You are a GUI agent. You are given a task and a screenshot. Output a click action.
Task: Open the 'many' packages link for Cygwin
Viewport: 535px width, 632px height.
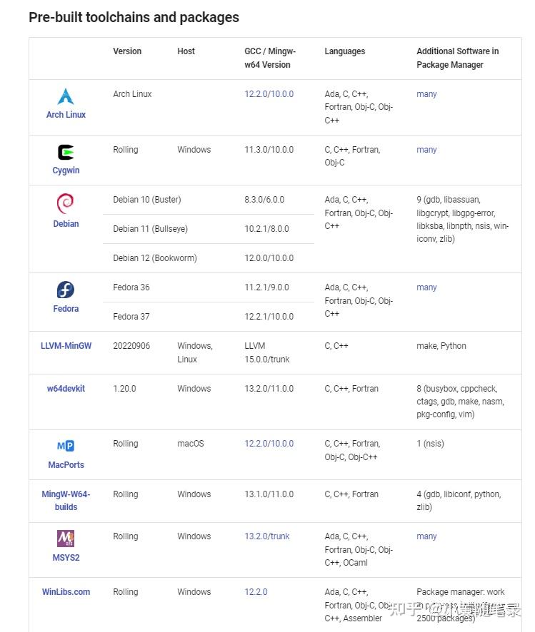tap(426, 150)
